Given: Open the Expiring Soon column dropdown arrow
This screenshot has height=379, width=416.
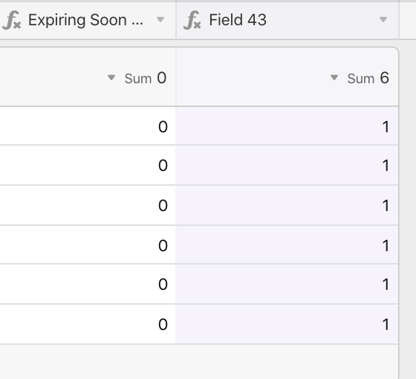Looking at the screenshot, I should click(160, 19).
